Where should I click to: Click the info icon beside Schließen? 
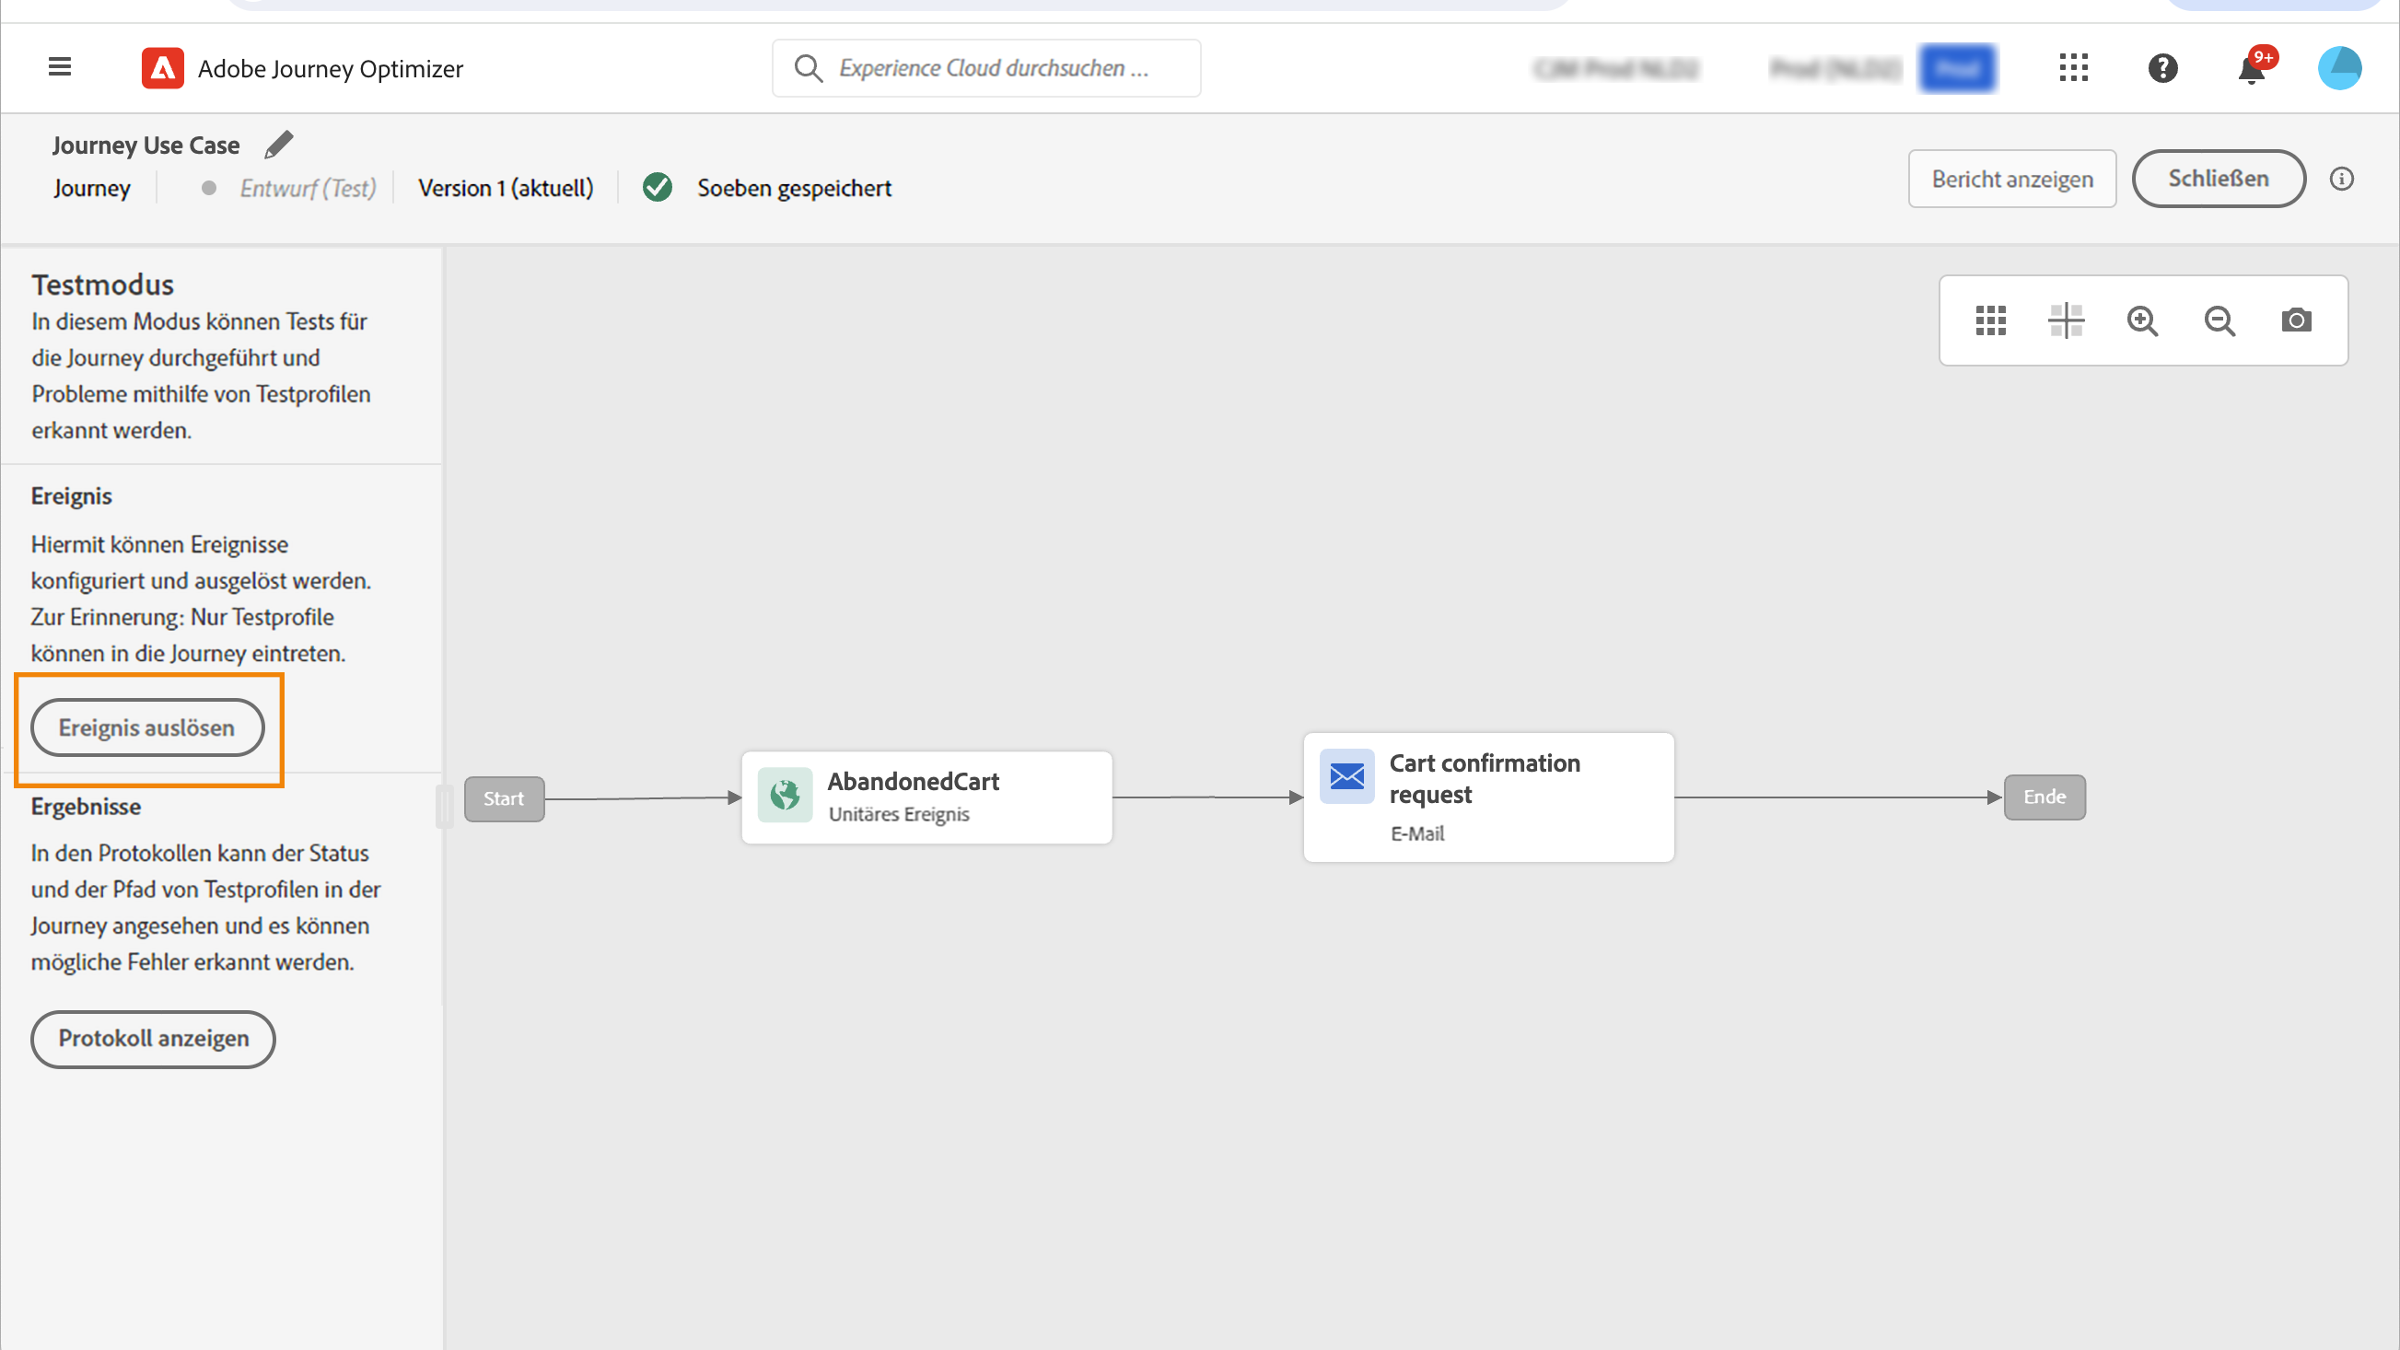(2341, 179)
